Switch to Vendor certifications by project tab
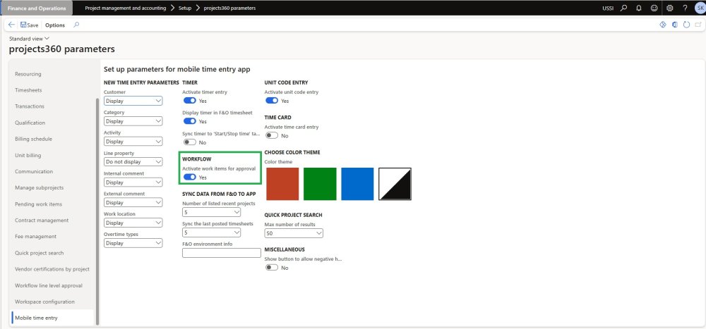Screen dimensions: 706x329 click(52, 269)
